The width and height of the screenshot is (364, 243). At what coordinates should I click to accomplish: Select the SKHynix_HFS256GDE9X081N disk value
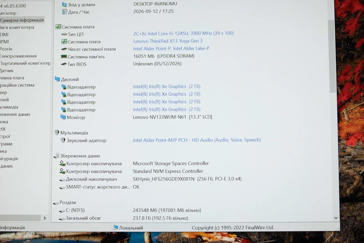point(187,179)
